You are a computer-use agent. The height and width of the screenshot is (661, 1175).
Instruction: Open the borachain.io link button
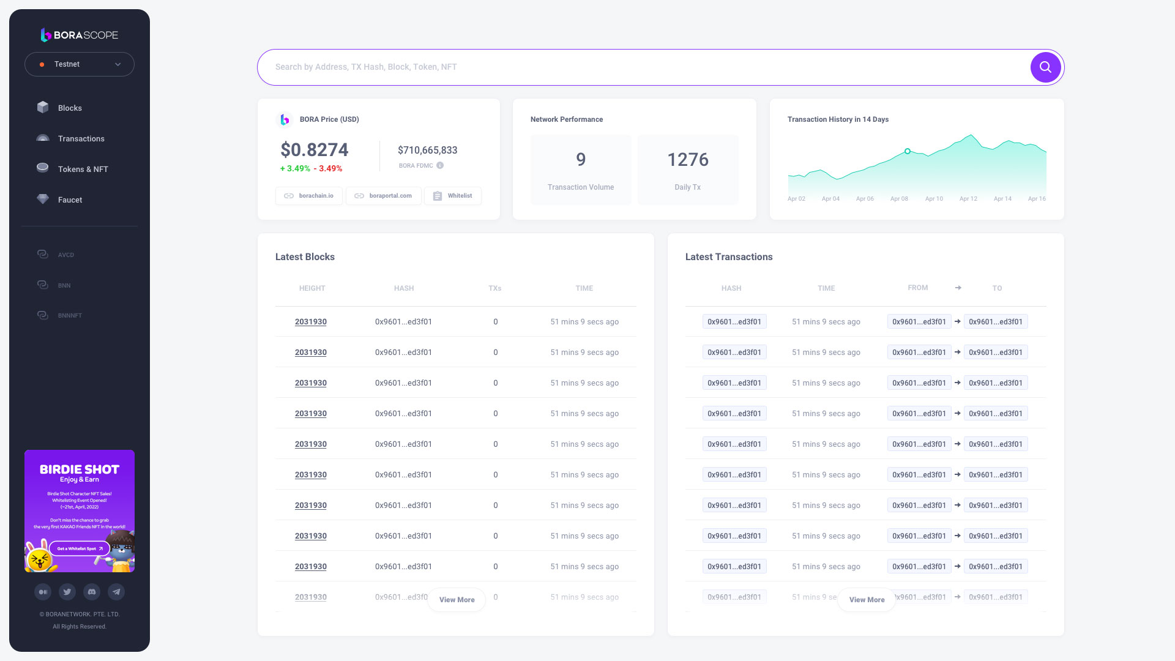coord(309,196)
